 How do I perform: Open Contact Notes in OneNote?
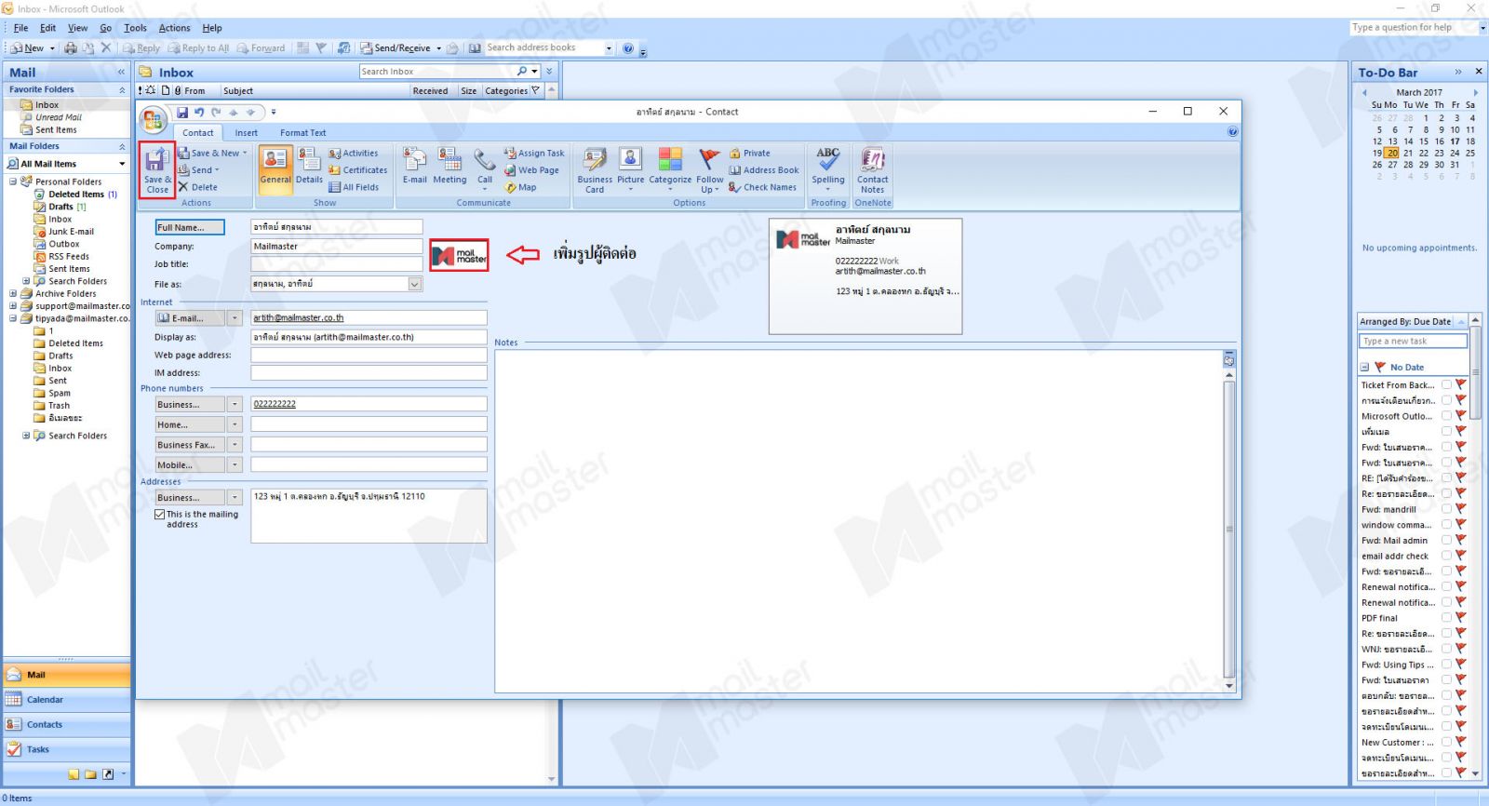click(872, 169)
